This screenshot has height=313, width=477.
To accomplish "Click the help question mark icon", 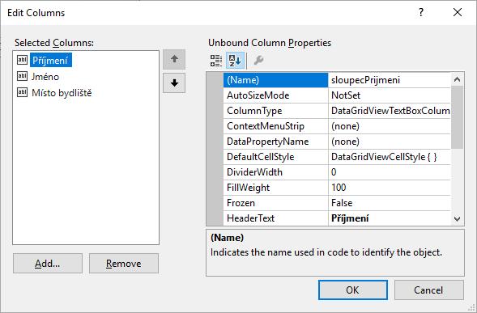I will pyautogui.click(x=421, y=13).
